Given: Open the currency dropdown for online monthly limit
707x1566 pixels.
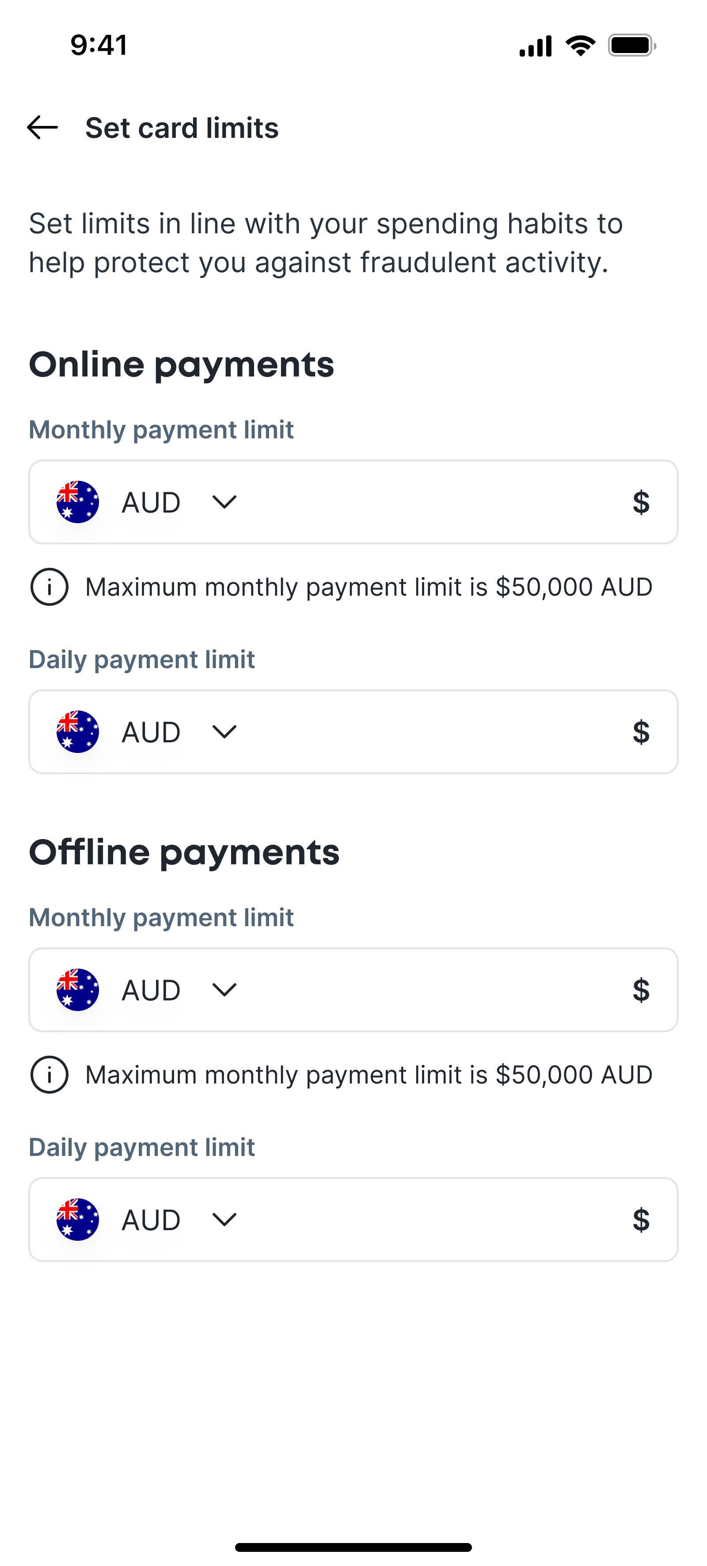Looking at the screenshot, I should [224, 502].
